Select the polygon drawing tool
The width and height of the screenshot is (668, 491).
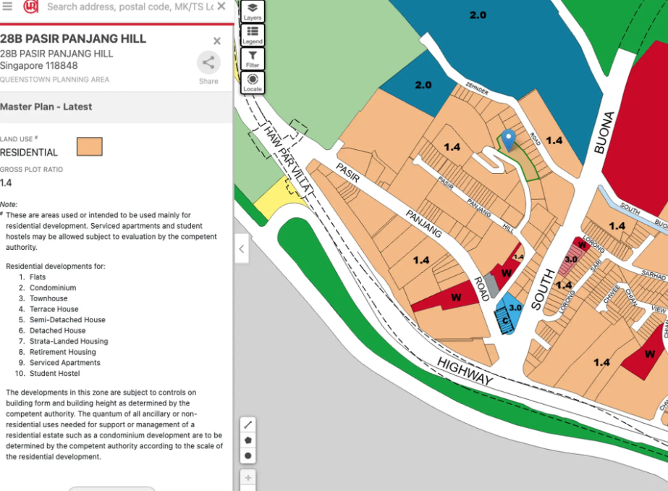[248, 440]
